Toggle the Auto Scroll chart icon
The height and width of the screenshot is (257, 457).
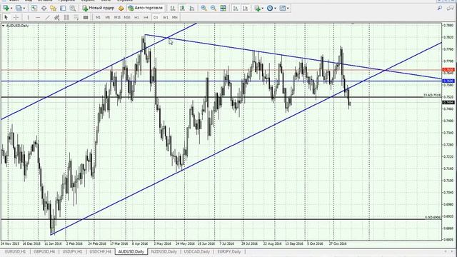(236, 8)
